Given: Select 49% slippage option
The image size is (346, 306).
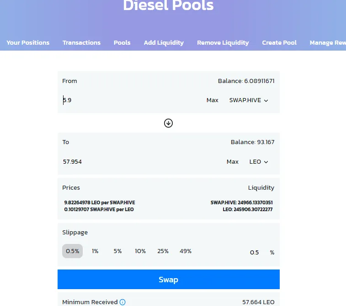Looking at the screenshot, I should click(186, 251).
